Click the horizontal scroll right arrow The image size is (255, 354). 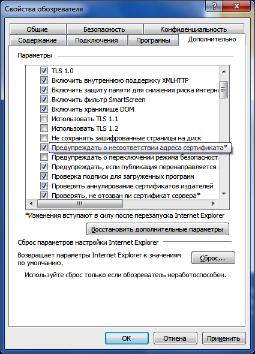click(213, 203)
